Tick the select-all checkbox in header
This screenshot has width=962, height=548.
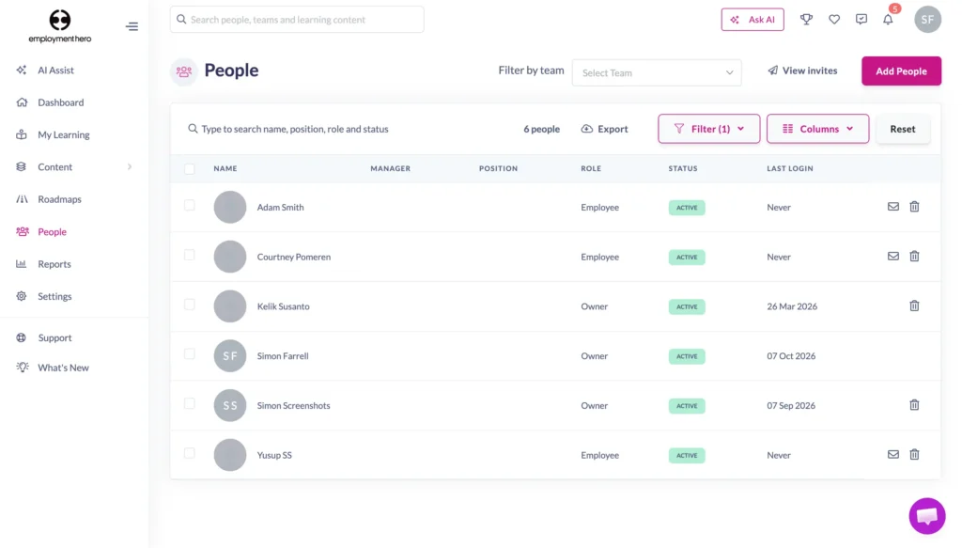pos(190,169)
